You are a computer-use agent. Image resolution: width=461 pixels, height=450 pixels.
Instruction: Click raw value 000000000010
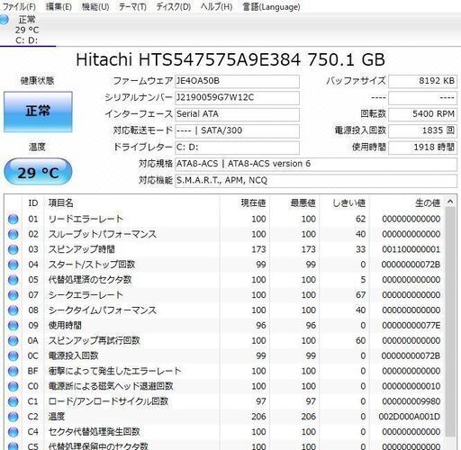coord(411,386)
